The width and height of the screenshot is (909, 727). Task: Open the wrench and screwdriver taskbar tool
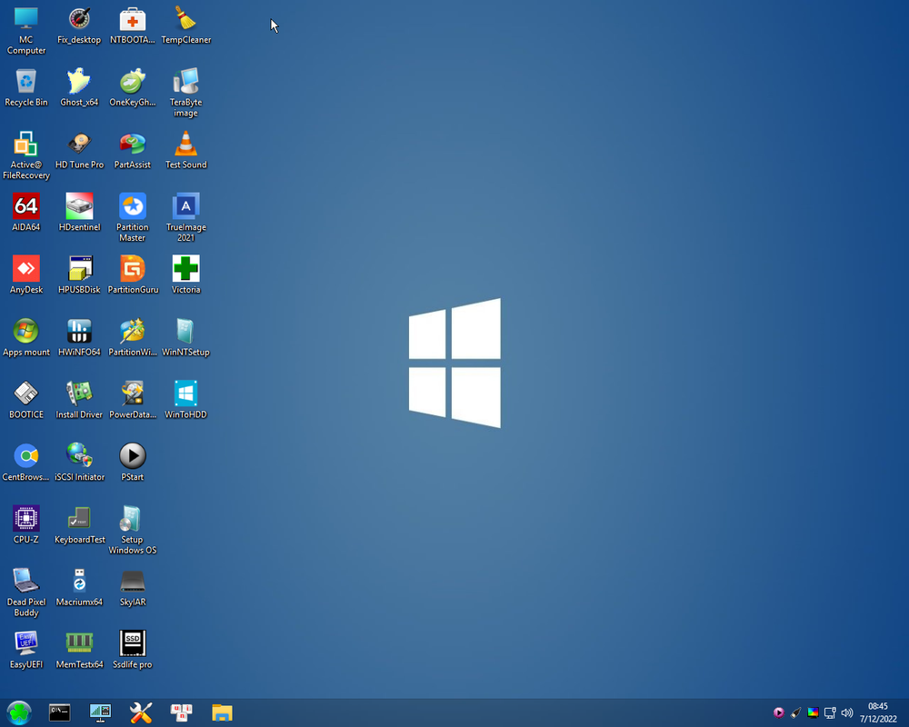[141, 712]
